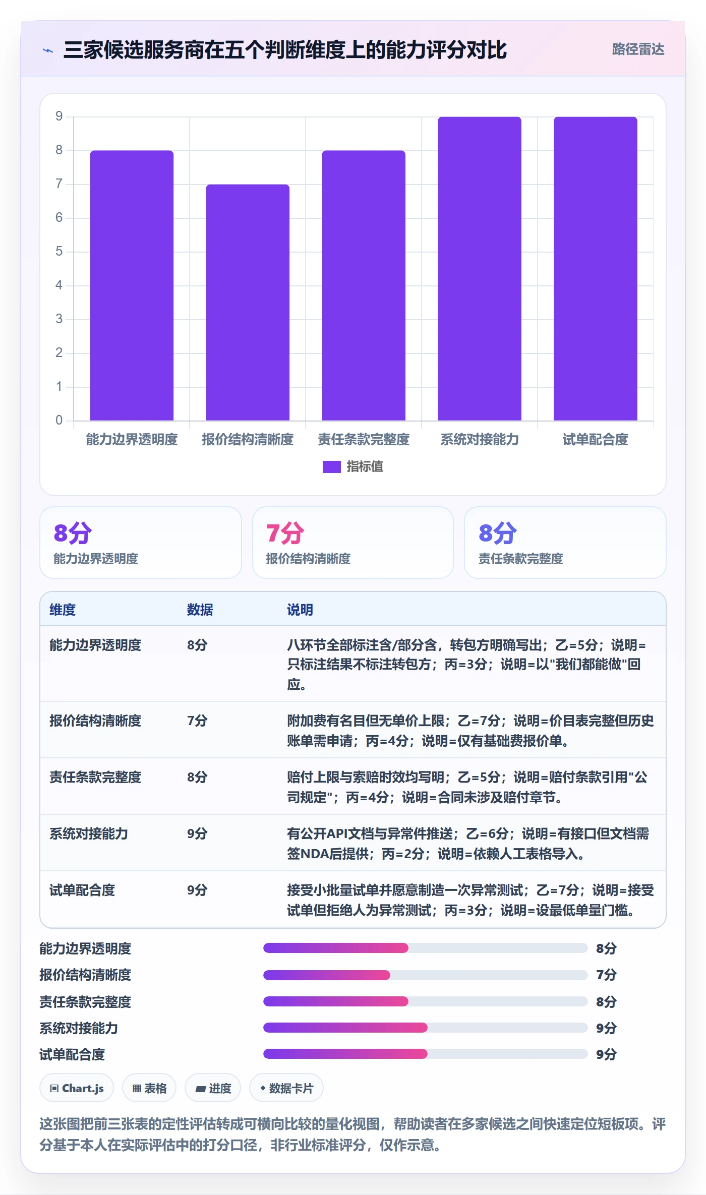
Task: Click the 系统对接能力 axis label under the chart
Action: click(x=480, y=440)
